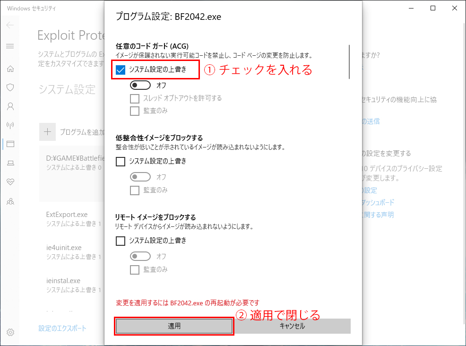The image size is (466, 346).
Task: Open Virus & threat protection shield icon
Action: coord(10,87)
